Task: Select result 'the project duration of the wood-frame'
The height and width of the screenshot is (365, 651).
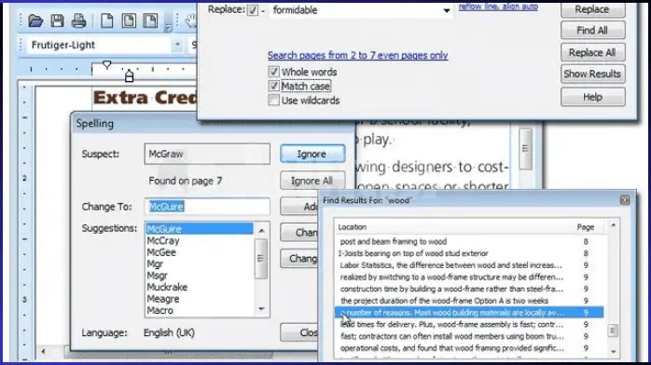Action: click(469, 301)
